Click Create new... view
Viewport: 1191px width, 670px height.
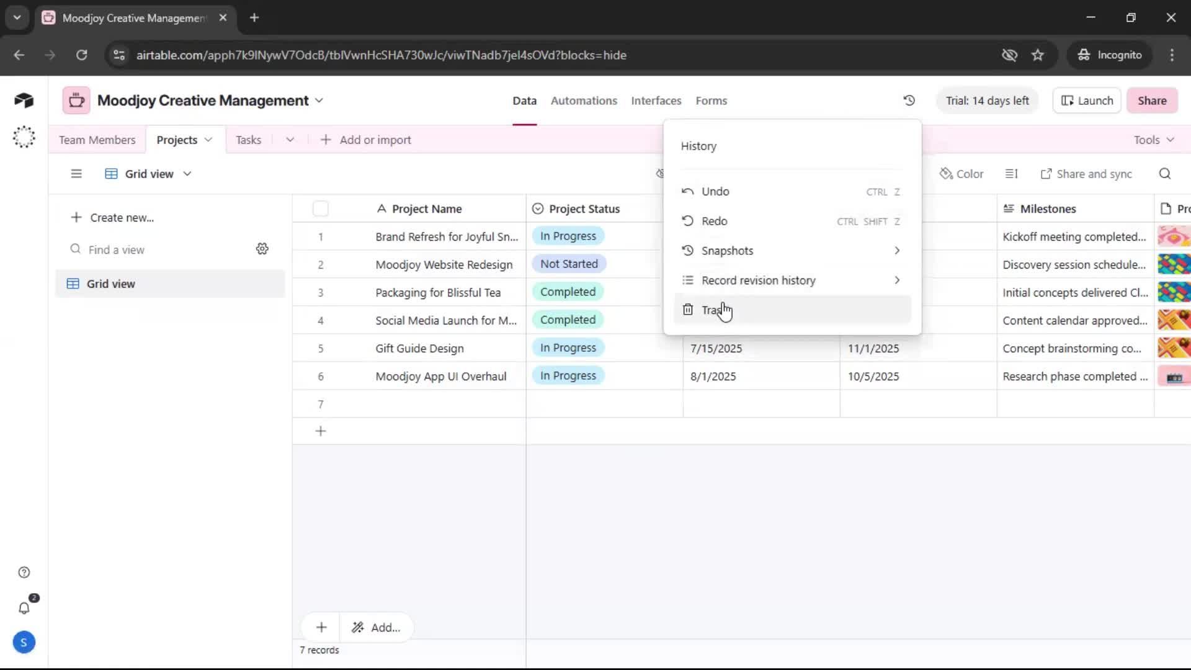(112, 218)
